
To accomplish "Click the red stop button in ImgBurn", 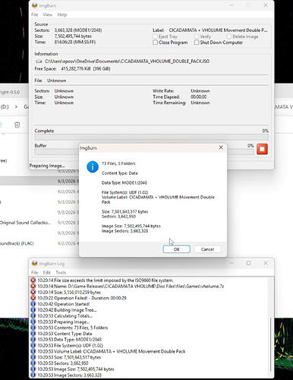I will pos(262,149).
